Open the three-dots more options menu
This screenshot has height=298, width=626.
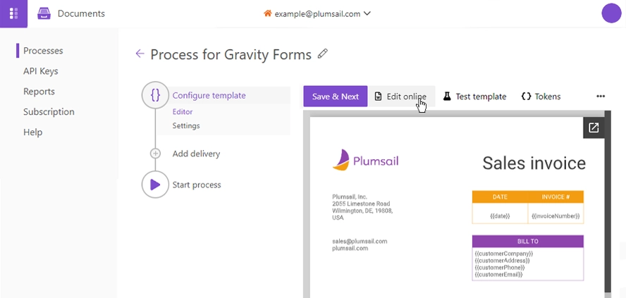[601, 96]
